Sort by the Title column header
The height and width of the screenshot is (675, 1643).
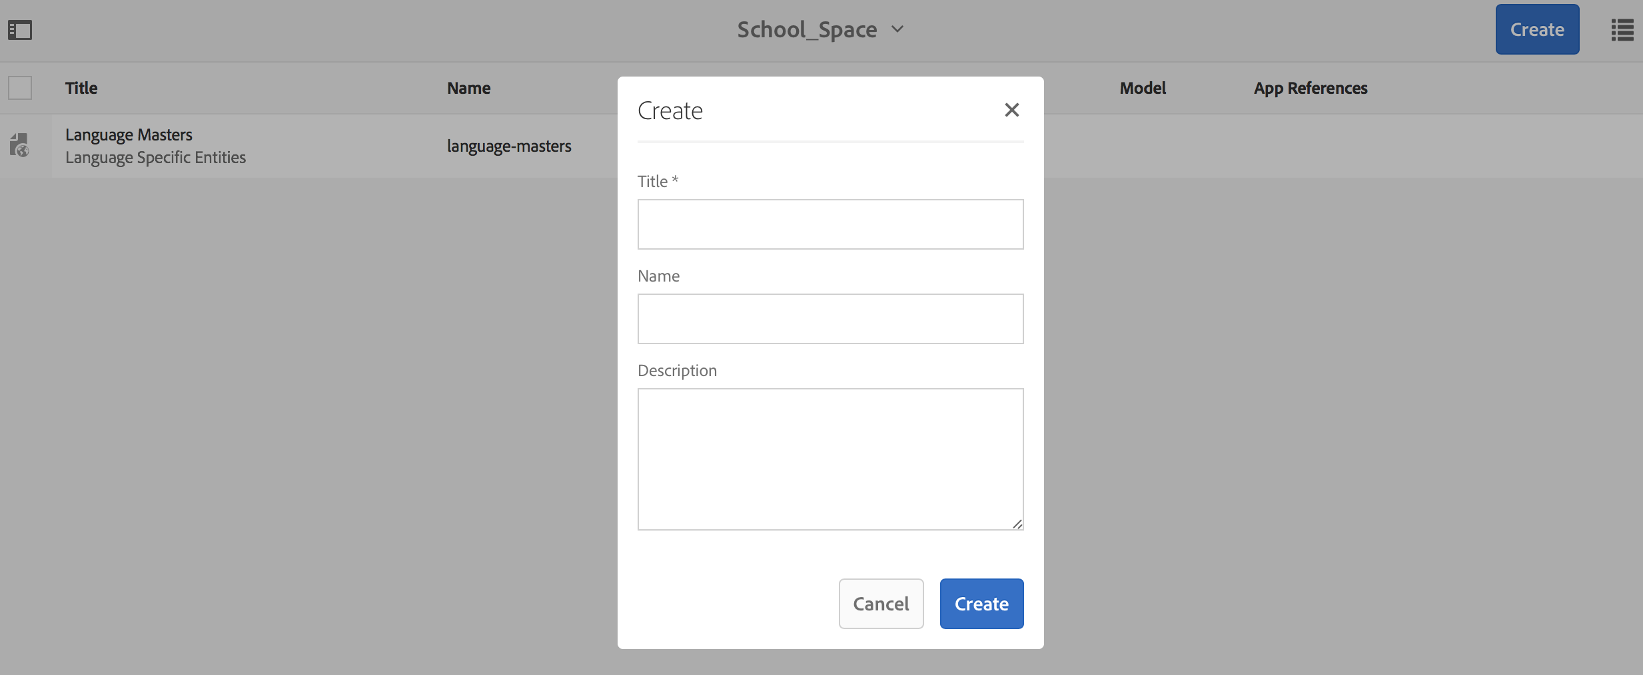tap(81, 88)
